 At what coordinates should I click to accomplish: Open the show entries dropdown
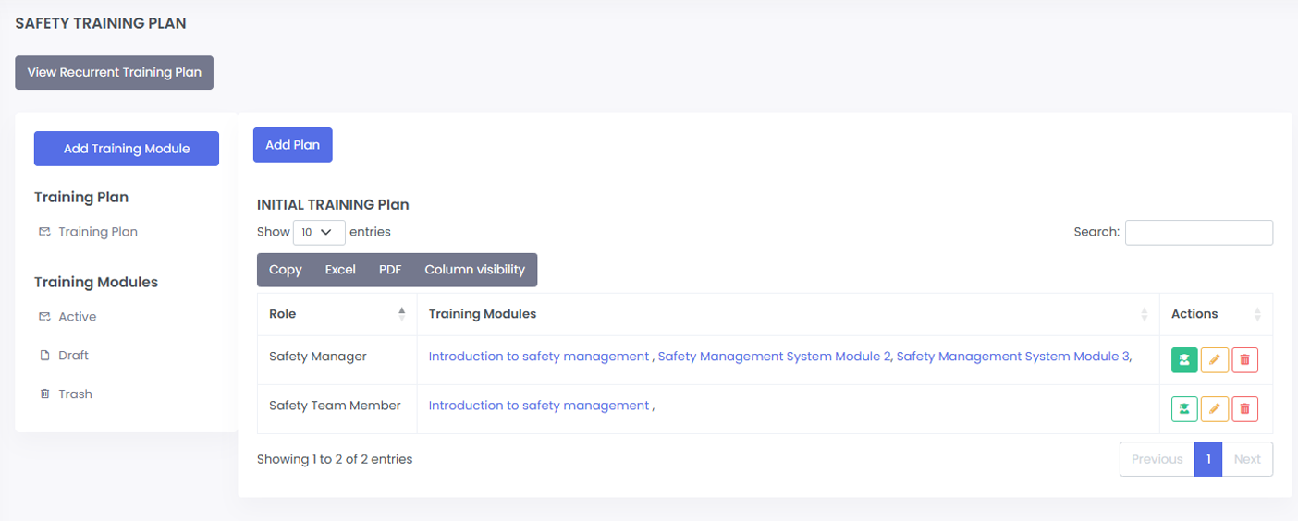[319, 233]
